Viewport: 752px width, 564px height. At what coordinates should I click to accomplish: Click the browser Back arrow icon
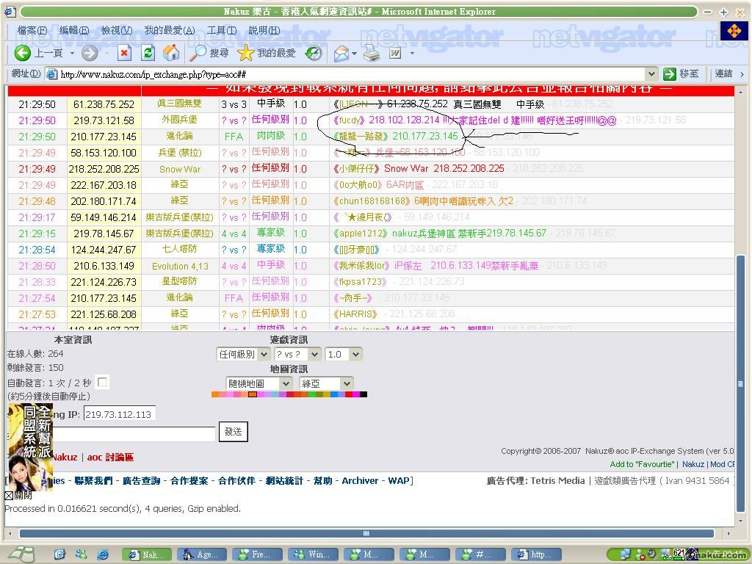point(23,53)
